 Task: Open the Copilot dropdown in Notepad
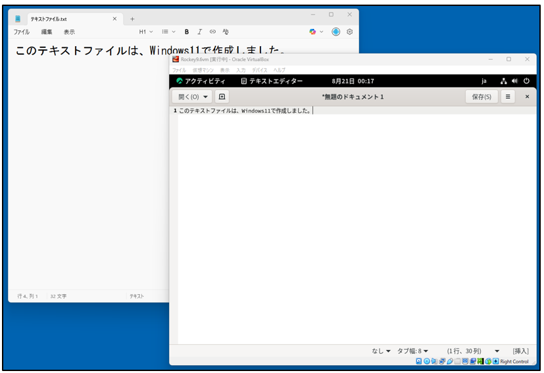point(316,32)
